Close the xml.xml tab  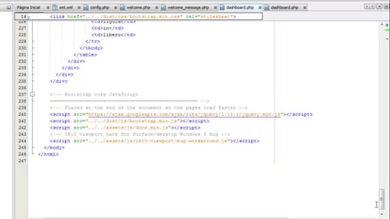(79, 8)
